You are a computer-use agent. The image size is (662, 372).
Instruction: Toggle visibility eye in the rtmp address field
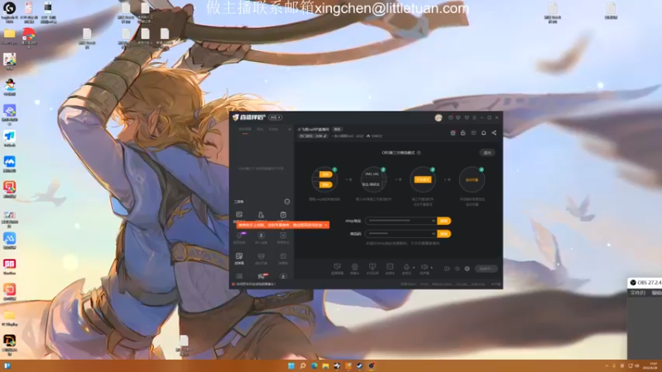pyautogui.click(x=433, y=221)
